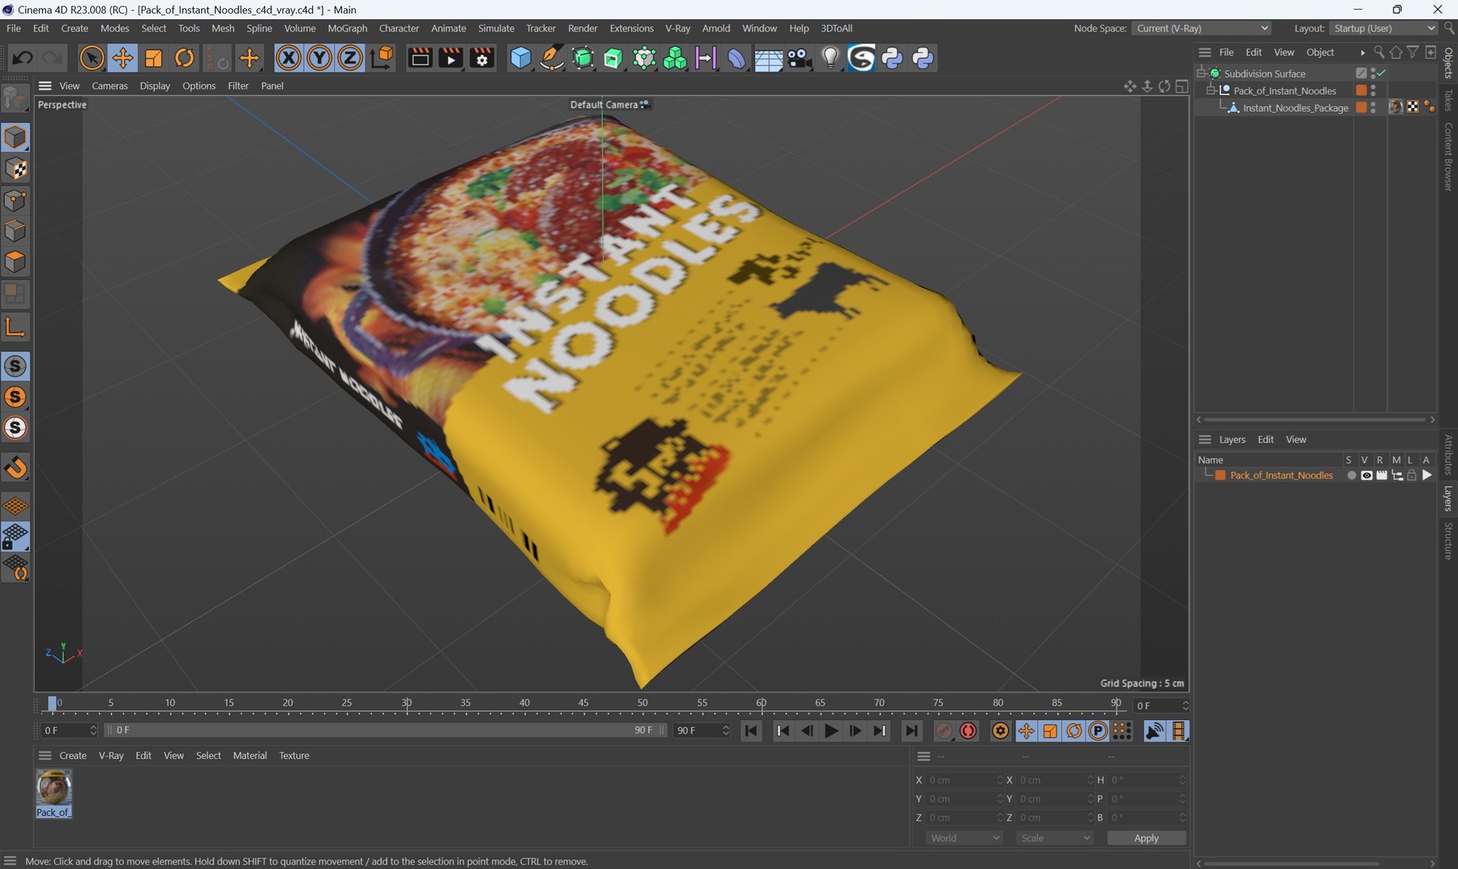The image size is (1458, 869).
Task: Add Floor grid object icon
Action: [x=768, y=59]
